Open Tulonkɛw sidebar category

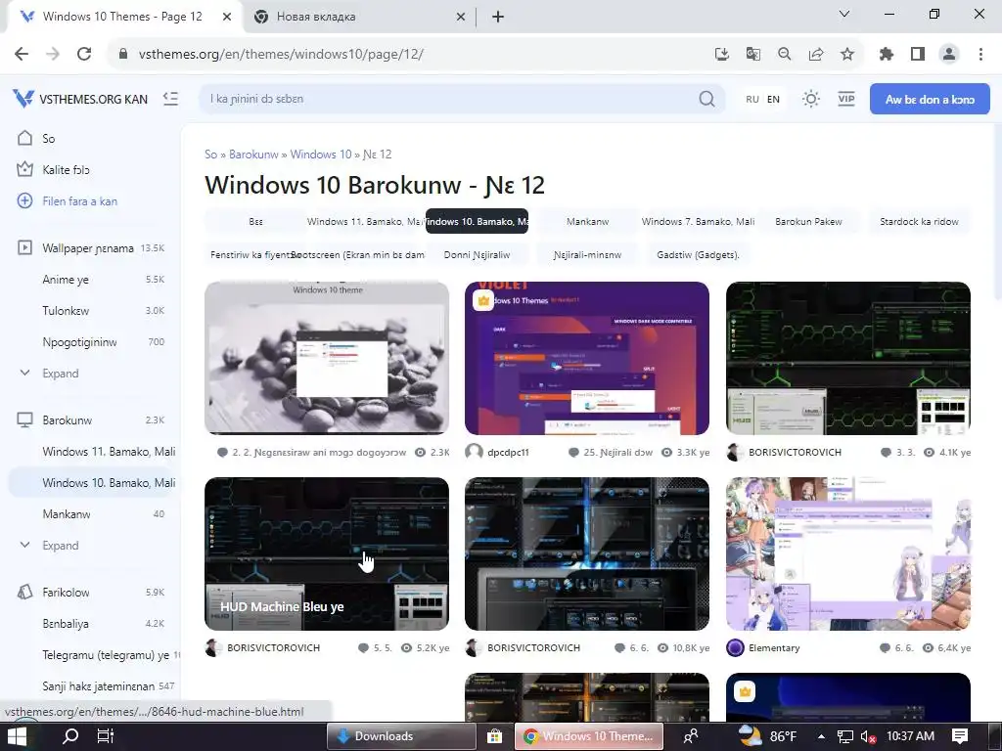[66, 310]
